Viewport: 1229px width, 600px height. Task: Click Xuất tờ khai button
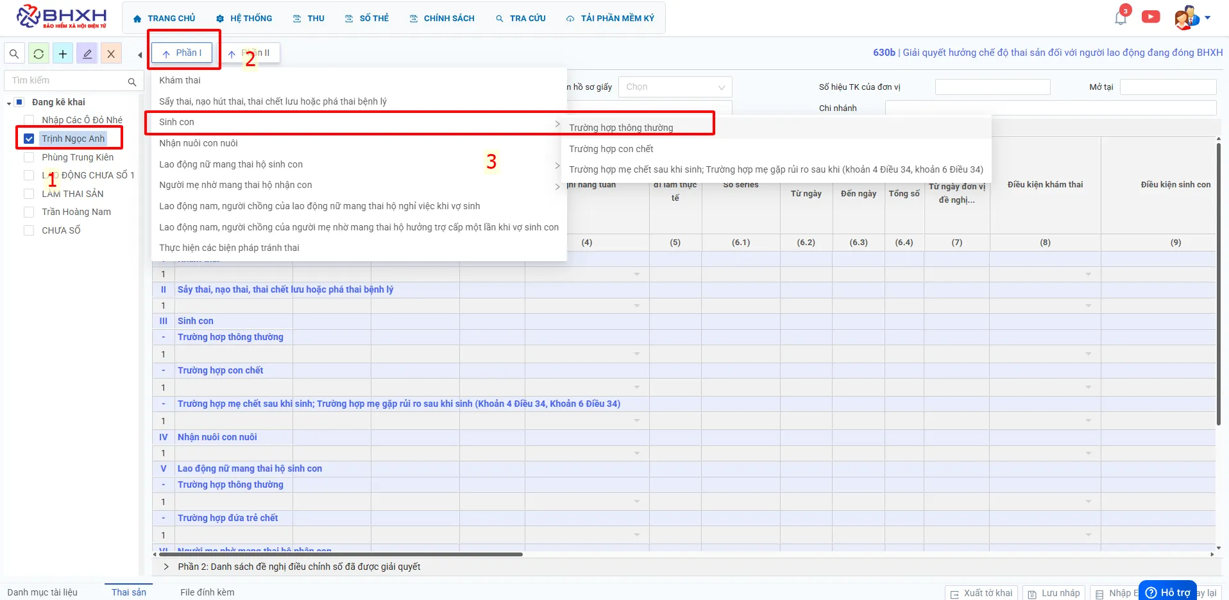click(981, 593)
